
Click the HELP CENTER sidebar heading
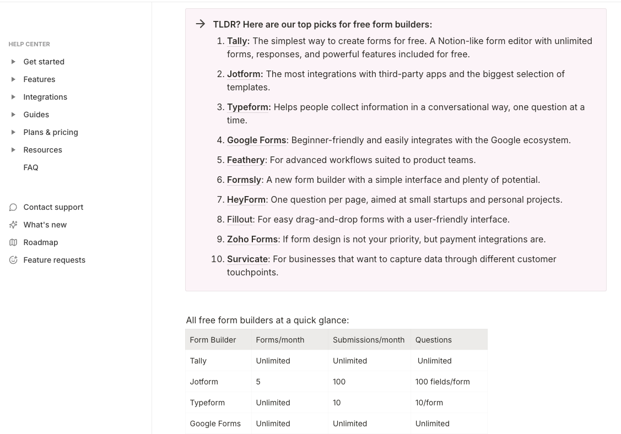(x=29, y=44)
